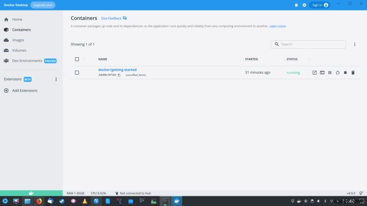This screenshot has width=367, height=206.
Task: Click Add Extensions in the sidebar
Action: [x=25, y=90]
